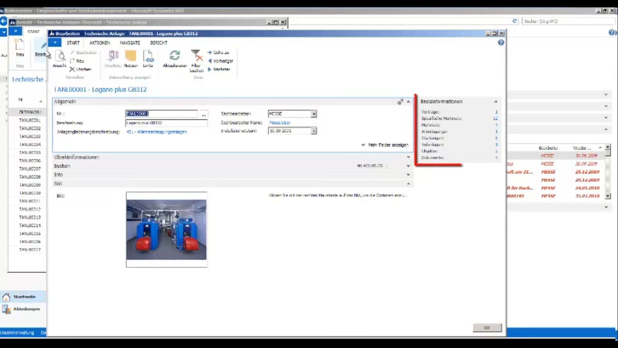Click the OK button
The height and width of the screenshot is (348, 618).
click(487, 328)
